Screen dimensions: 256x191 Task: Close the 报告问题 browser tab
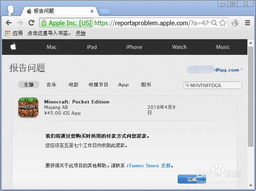pos(92,11)
